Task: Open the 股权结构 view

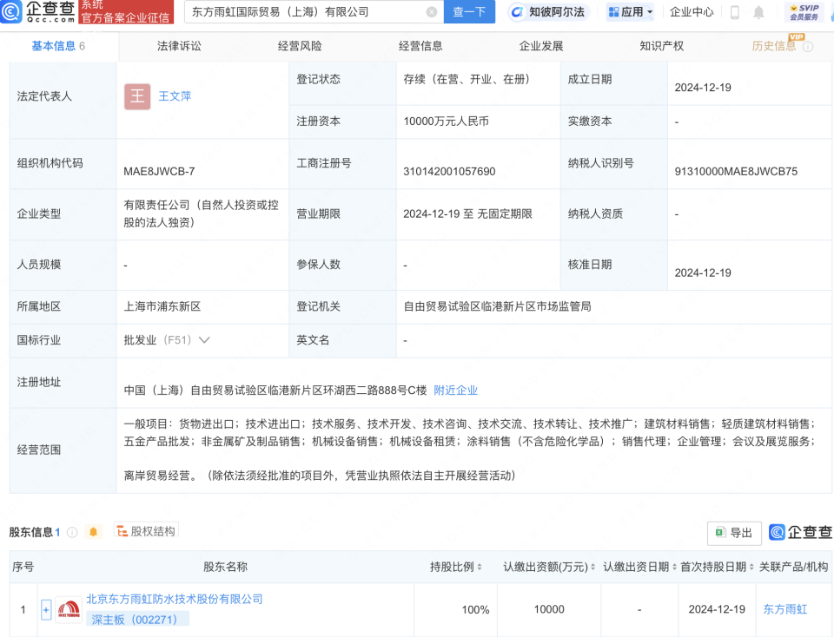Action: (x=146, y=531)
